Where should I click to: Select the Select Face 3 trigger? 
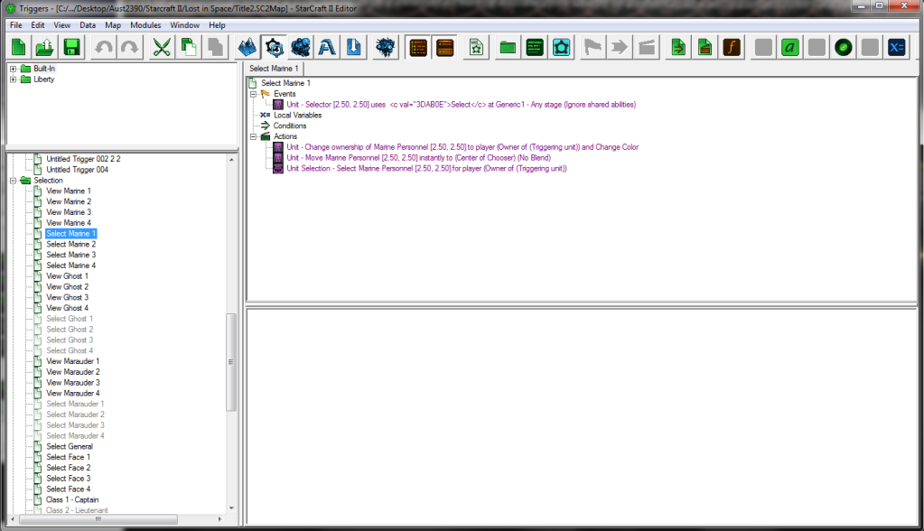tap(69, 478)
